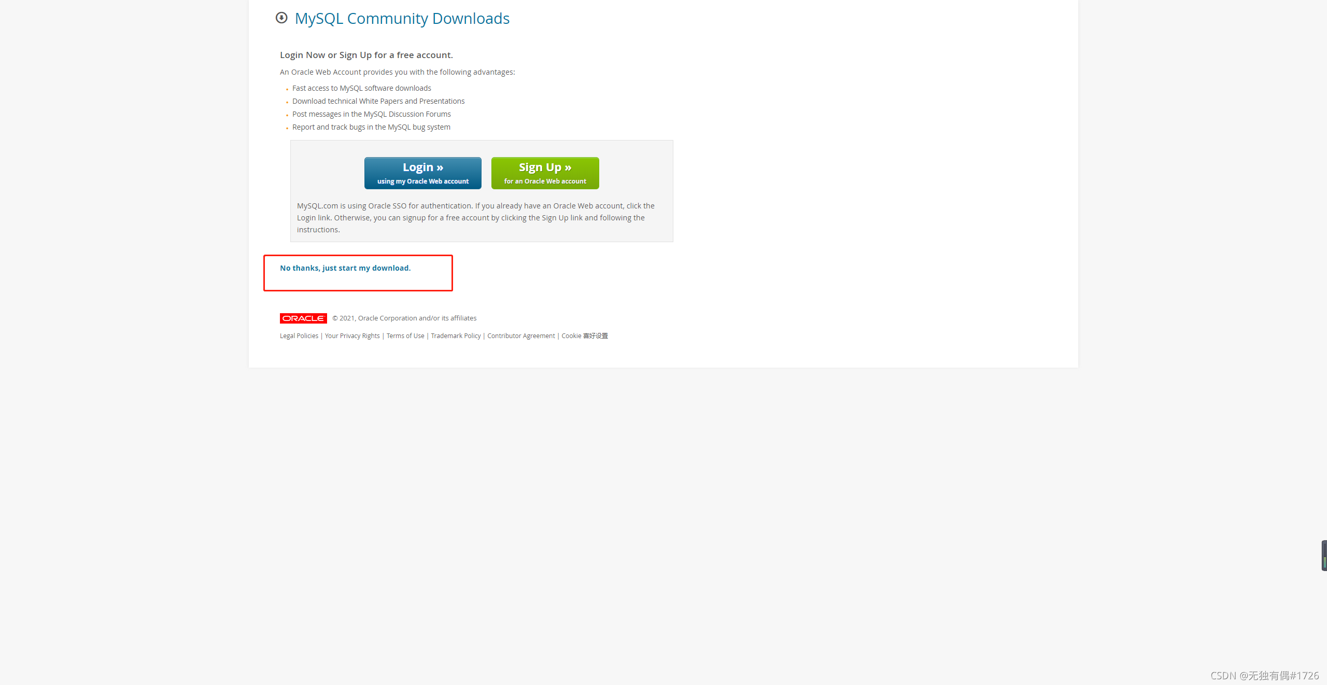
Task: Open Your Privacy Rights footer link
Action: 352,336
